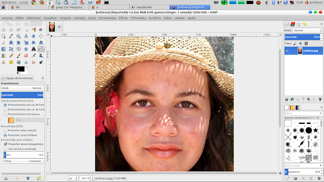Image resolution: width=324 pixels, height=182 pixels.
Task: Enable Usar amostra combinada checkbox
Action: (x=6, y=149)
